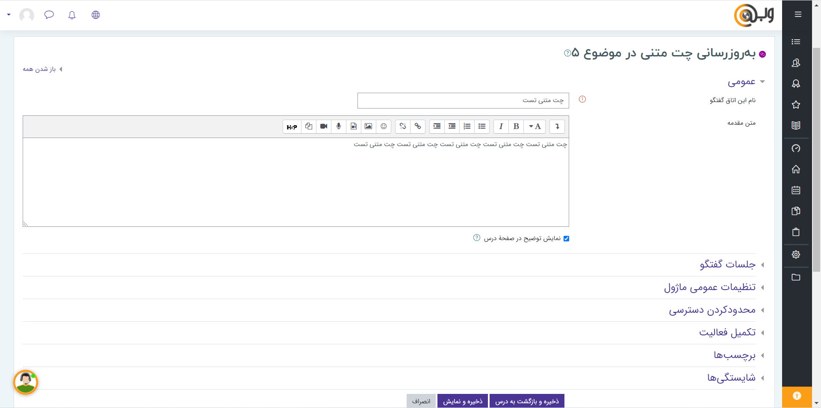Record audio with the microphone icon
Image resolution: width=821 pixels, height=408 pixels.
click(x=339, y=126)
